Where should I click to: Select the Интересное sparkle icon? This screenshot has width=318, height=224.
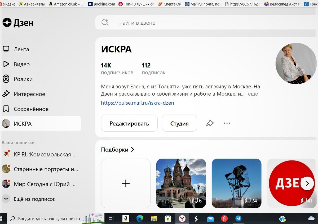click(x=6, y=94)
